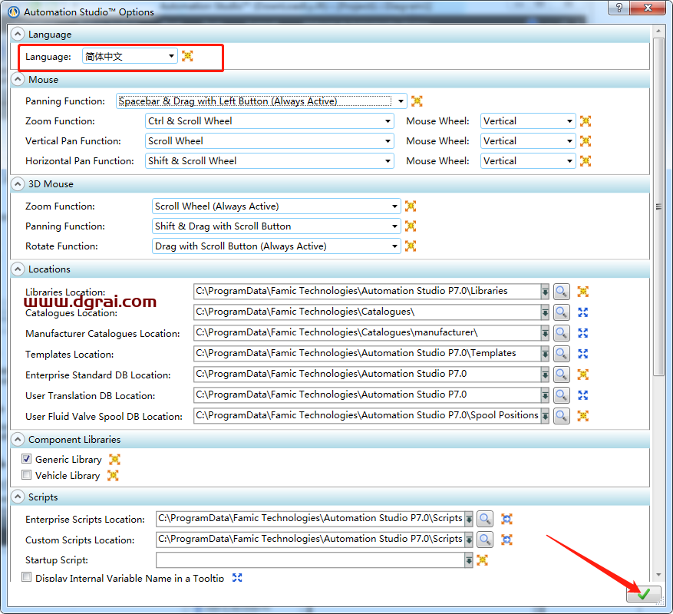Browse for User Fluid Valve Spool DB Location
This screenshot has height=614, width=673.
pyautogui.click(x=561, y=416)
